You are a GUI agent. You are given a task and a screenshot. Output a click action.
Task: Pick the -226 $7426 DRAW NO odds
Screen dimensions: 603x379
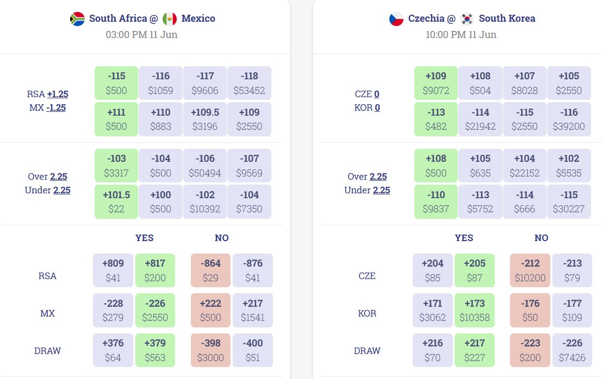pos(572,350)
